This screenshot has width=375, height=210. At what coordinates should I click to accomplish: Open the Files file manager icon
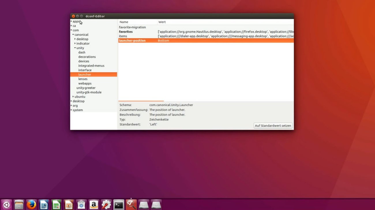coord(19,204)
